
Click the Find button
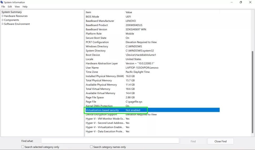pyautogui.click(x=193, y=141)
